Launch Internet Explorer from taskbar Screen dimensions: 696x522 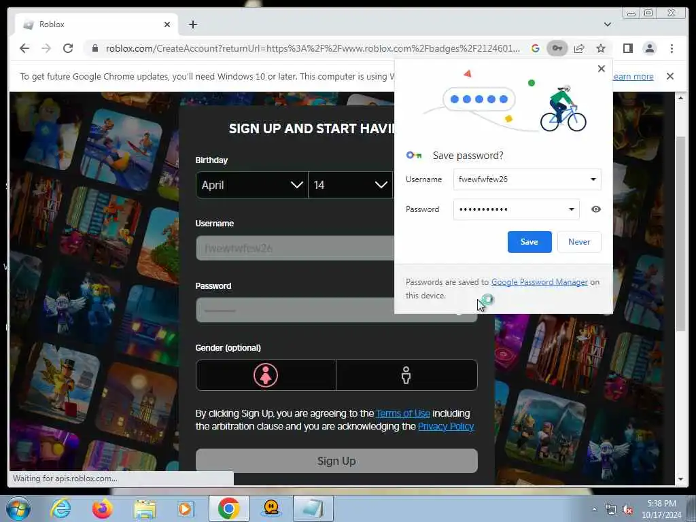(60, 508)
